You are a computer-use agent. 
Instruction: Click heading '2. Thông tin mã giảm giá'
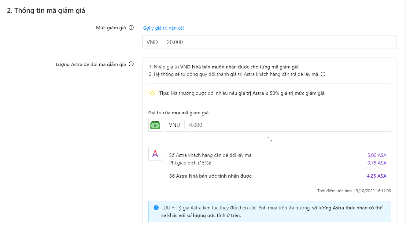(x=46, y=11)
